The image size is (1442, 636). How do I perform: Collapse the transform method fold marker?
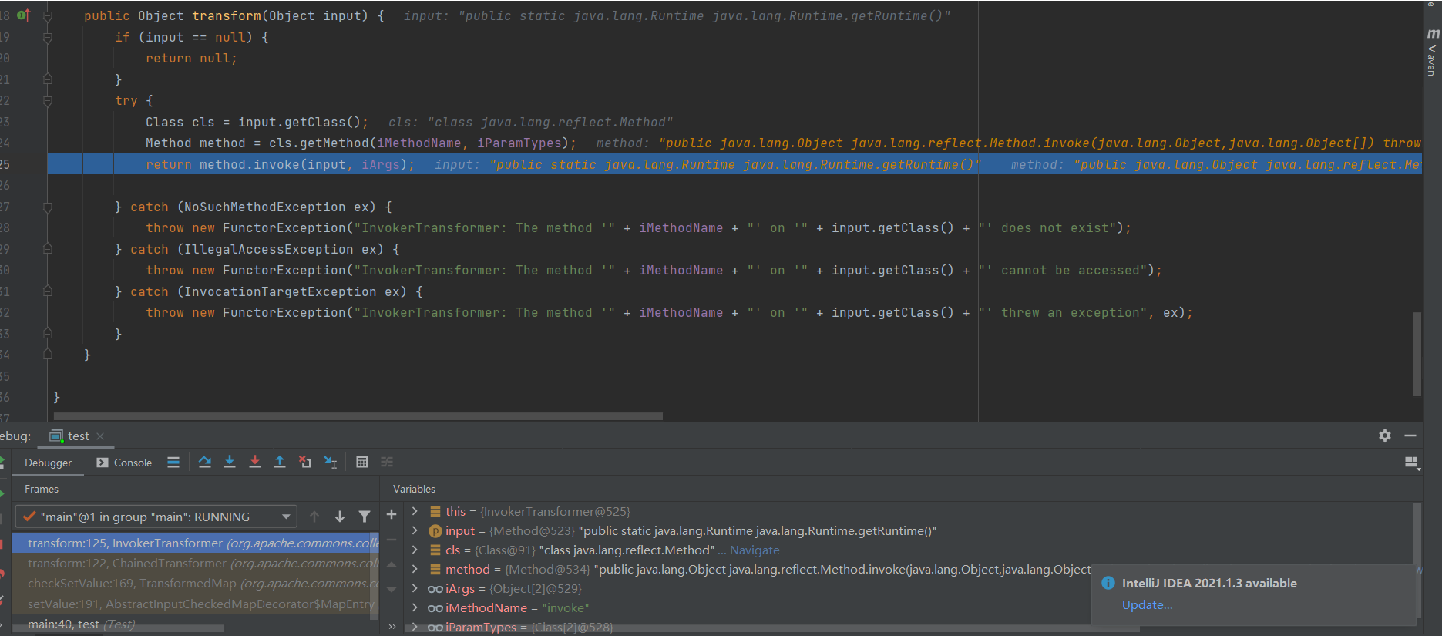pyautogui.click(x=48, y=15)
